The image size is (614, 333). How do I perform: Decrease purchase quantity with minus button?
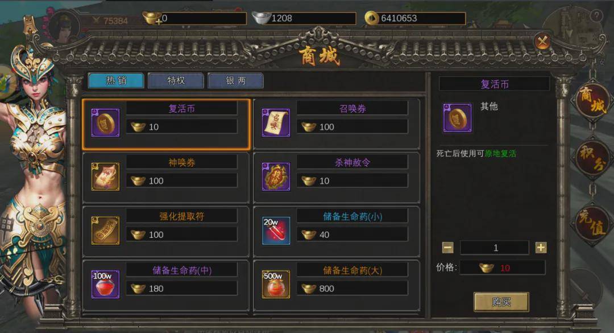(447, 248)
